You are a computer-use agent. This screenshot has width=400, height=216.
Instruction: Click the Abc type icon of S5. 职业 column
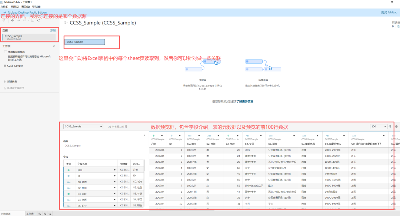[x=271, y=136]
